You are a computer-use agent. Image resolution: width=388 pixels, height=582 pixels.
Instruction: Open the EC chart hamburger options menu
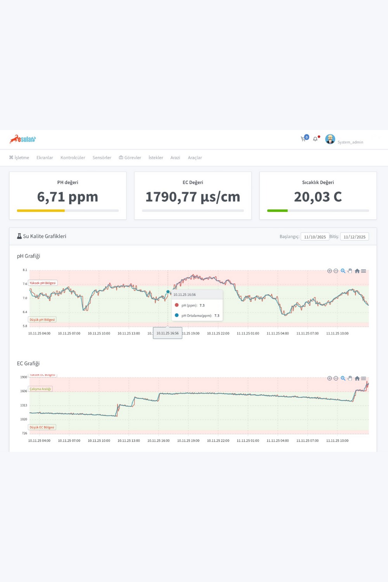[363, 378]
